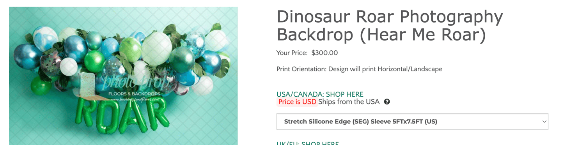Click the large white balloon in the image

(156, 48)
